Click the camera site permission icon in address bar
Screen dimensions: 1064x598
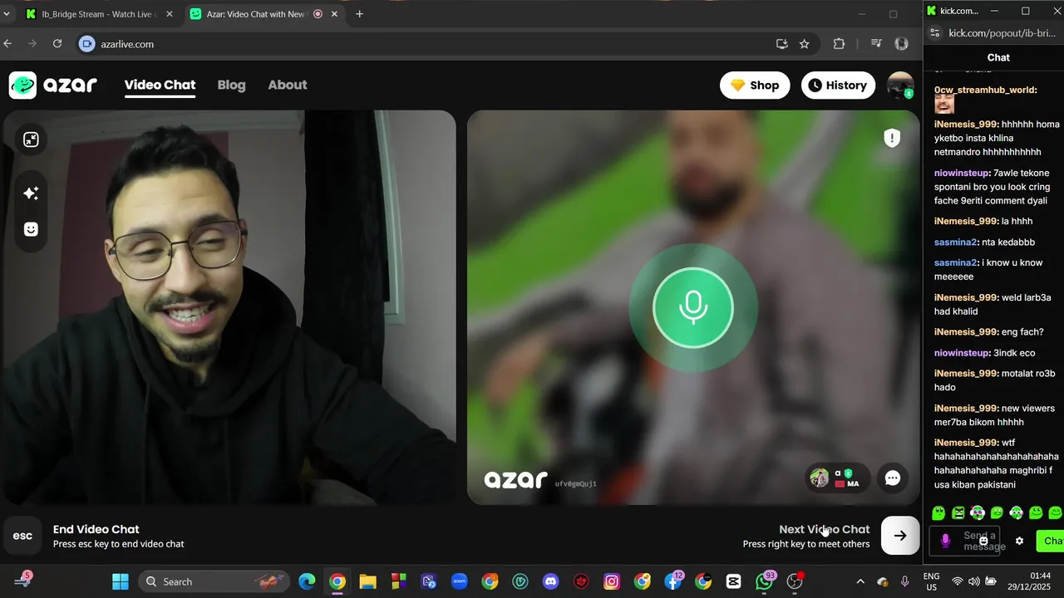click(86, 44)
